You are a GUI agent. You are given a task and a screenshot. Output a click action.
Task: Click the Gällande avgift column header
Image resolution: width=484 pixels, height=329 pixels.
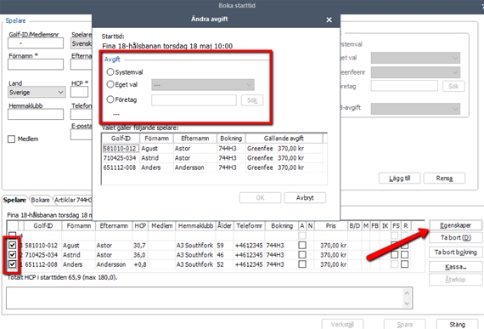coord(284,139)
